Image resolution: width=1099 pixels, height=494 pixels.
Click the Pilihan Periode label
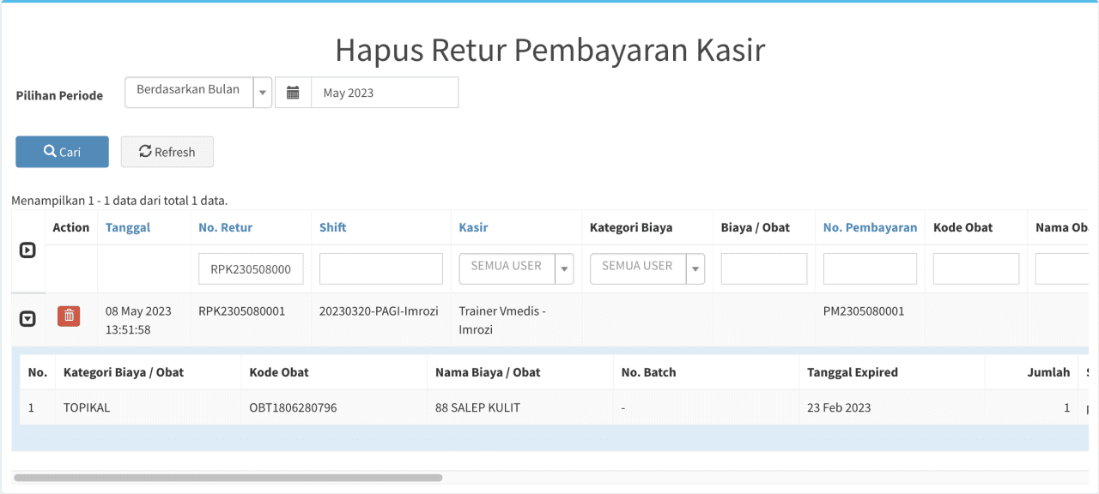pyautogui.click(x=59, y=95)
